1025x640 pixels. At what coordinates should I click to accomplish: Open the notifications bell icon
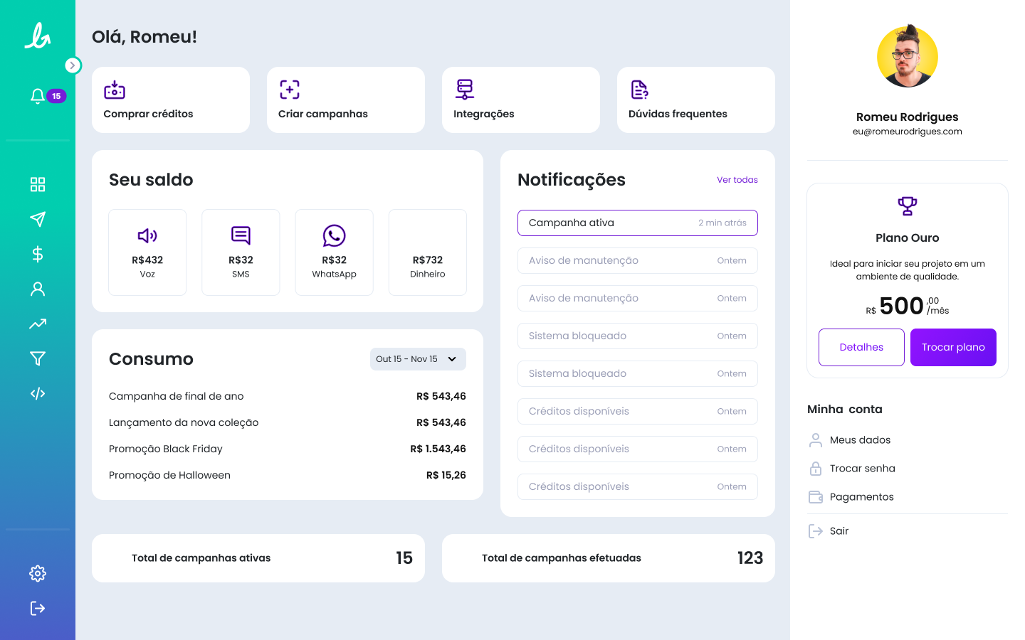[x=38, y=96]
